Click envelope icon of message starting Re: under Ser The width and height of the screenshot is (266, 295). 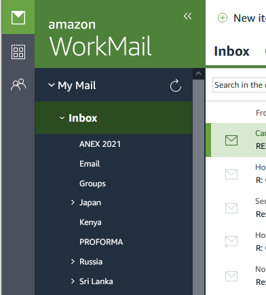(231, 208)
